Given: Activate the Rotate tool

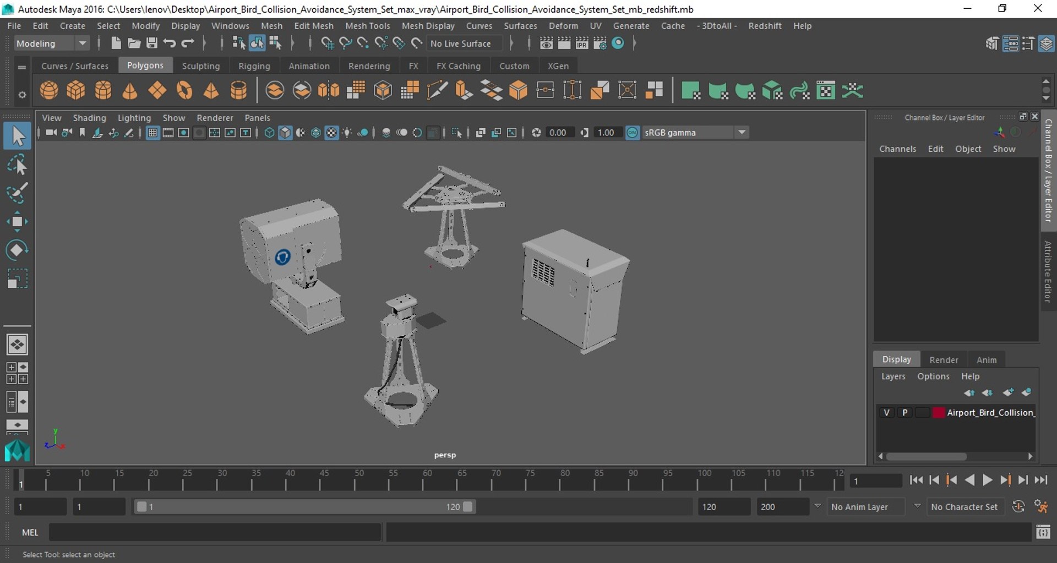Looking at the screenshot, I should tap(17, 250).
